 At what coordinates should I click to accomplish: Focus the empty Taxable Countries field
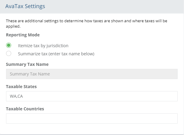(x=91, y=118)
